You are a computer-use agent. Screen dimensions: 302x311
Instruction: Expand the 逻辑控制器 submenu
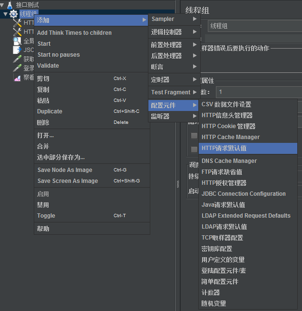tap(174, 32)
